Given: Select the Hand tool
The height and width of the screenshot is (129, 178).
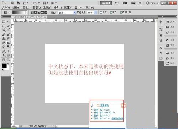Looking at the screenshot, I should [x=4, y=60].
